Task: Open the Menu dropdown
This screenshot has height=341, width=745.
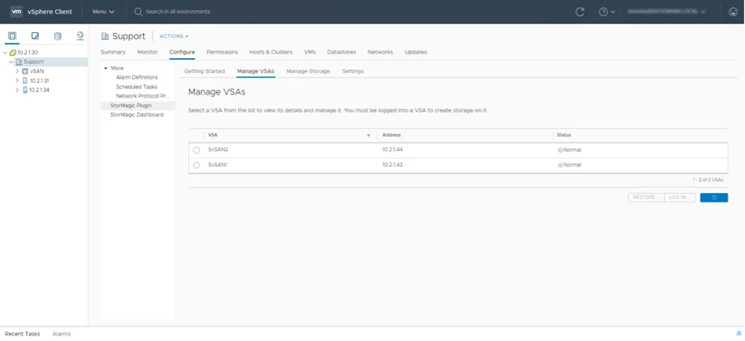Action: pyautogui.click(x=103, y=12)
